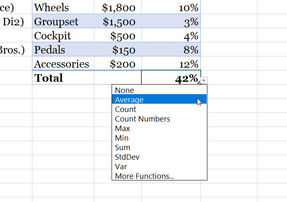Click the $1,500 price cell
The width and height of the screenshot is (287, 202).
pos(118,21)
